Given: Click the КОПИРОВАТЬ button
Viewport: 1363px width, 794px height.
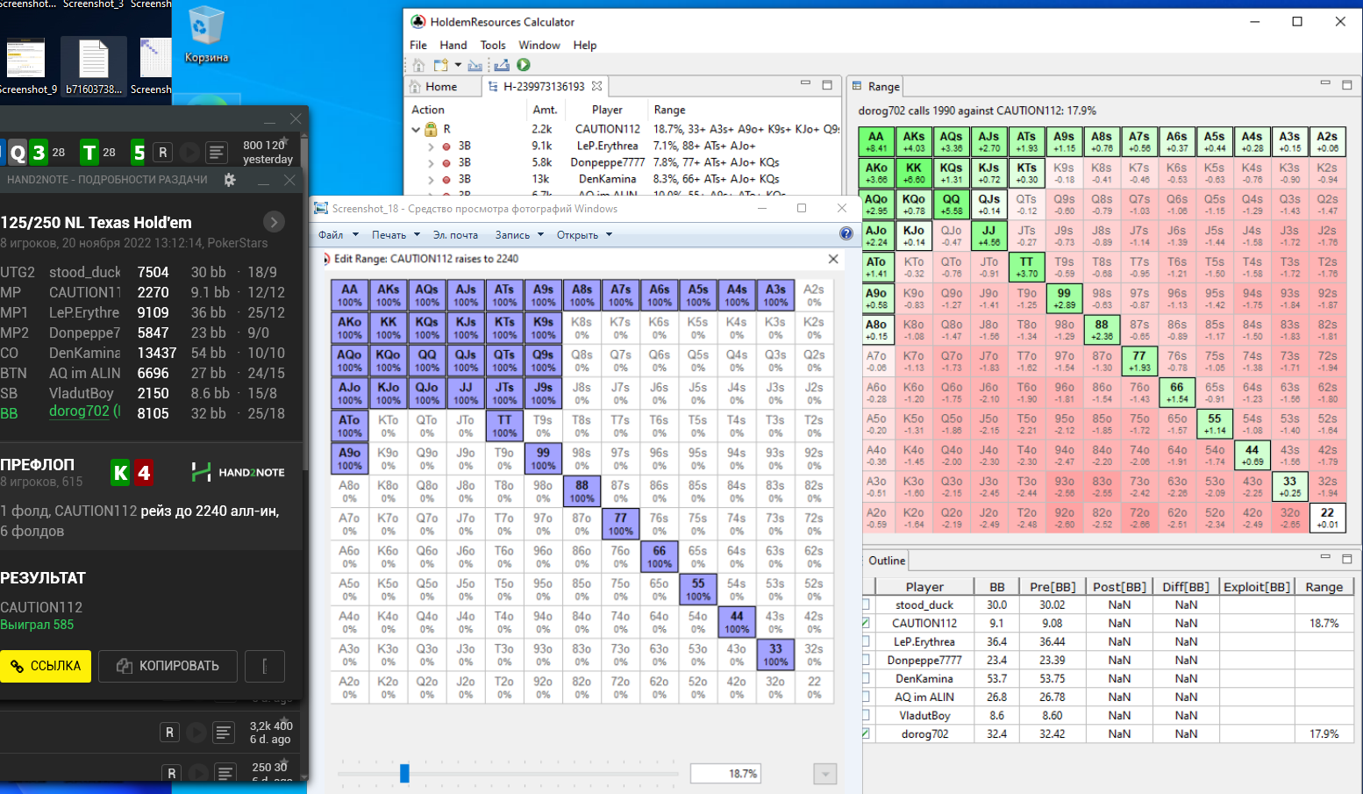Looking at the screenshot, I should pyautogui.click(x=168, y=666).
